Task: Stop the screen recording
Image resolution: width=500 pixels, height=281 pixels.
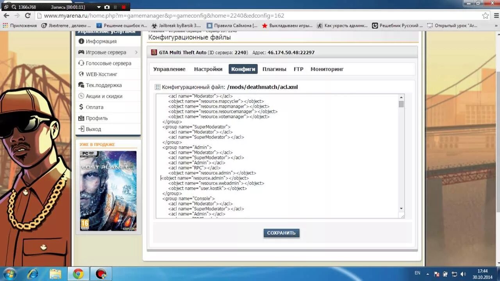Action: click(x=124, y=7)
